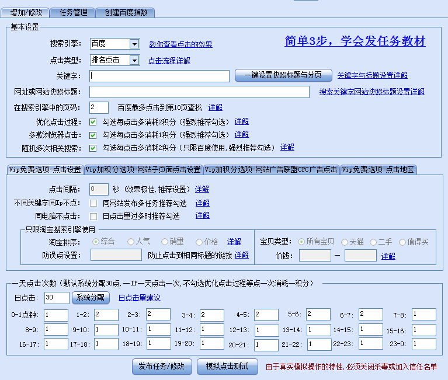Click the 防误点设置 input field
Screen dimensions: 448x380
tap(116, 255)
